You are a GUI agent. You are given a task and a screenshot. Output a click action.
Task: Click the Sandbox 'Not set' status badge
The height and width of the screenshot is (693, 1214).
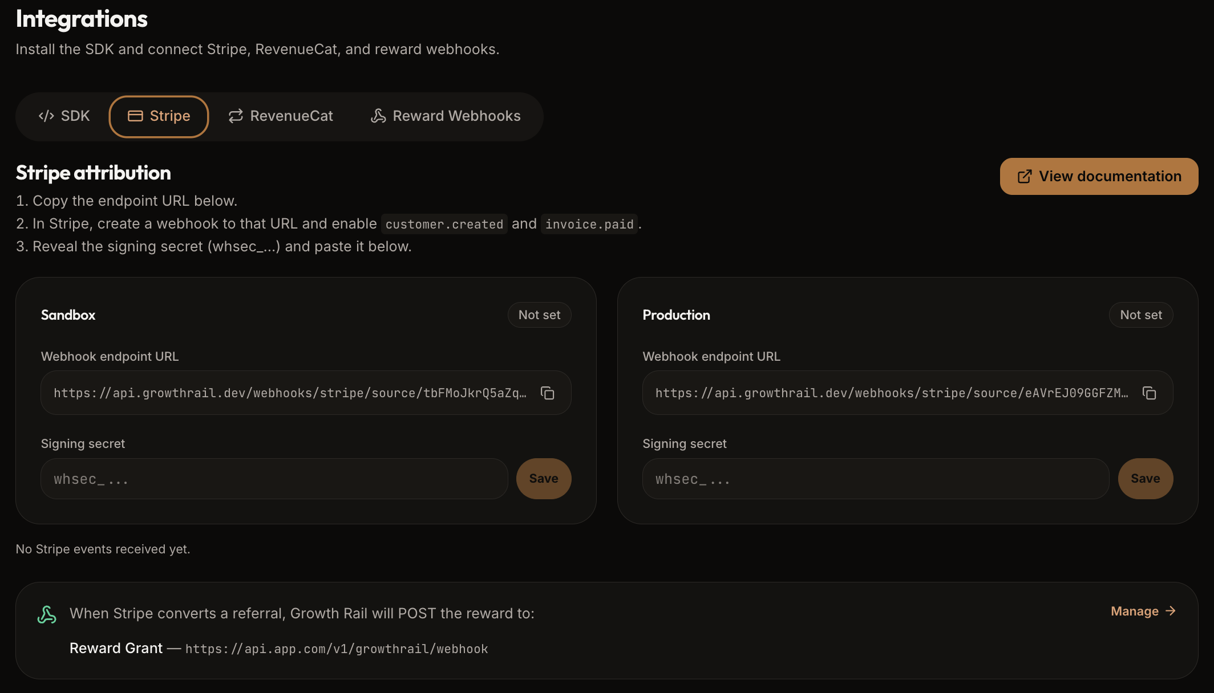539,315
